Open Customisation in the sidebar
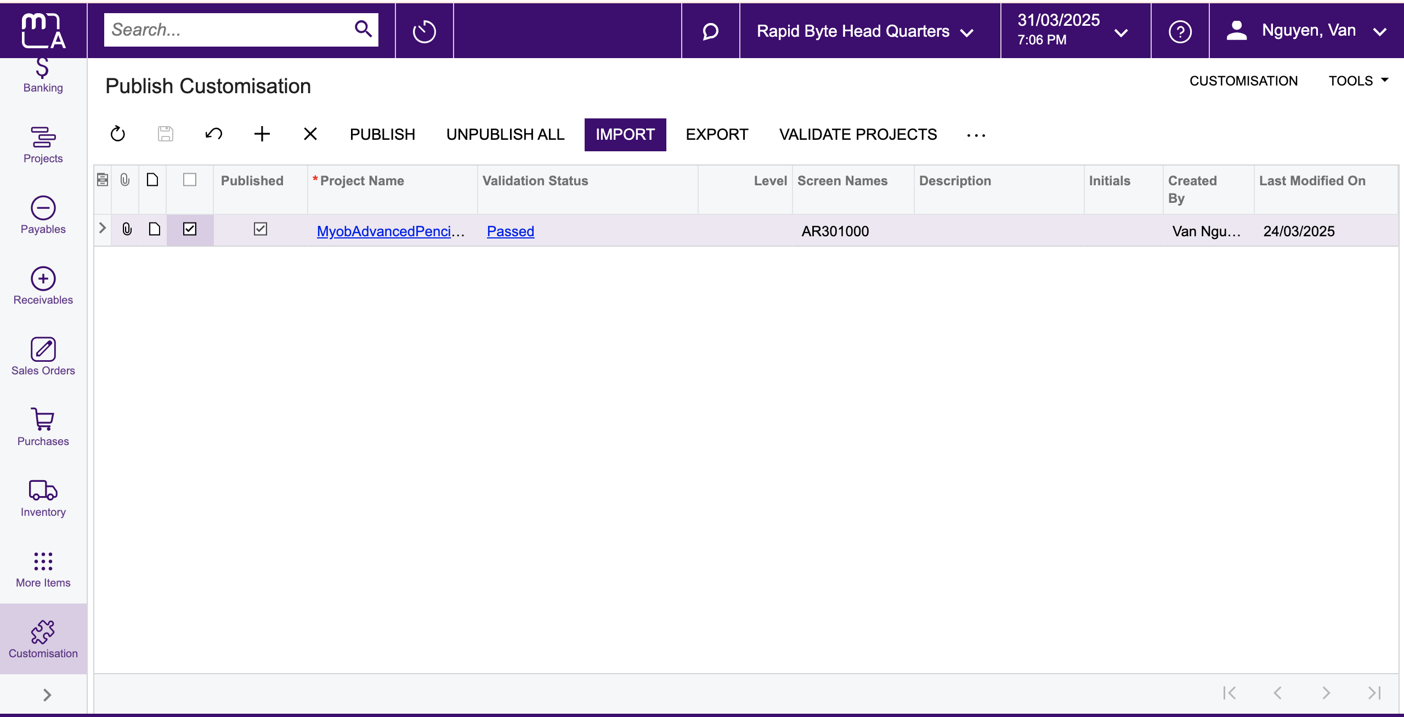Screen dimensions: 1404x717 click(x=43, y=640)
